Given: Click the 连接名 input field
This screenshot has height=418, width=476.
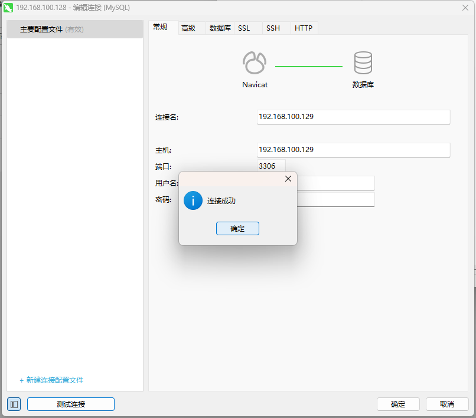Looking at the screenshot, I should 354,117.
